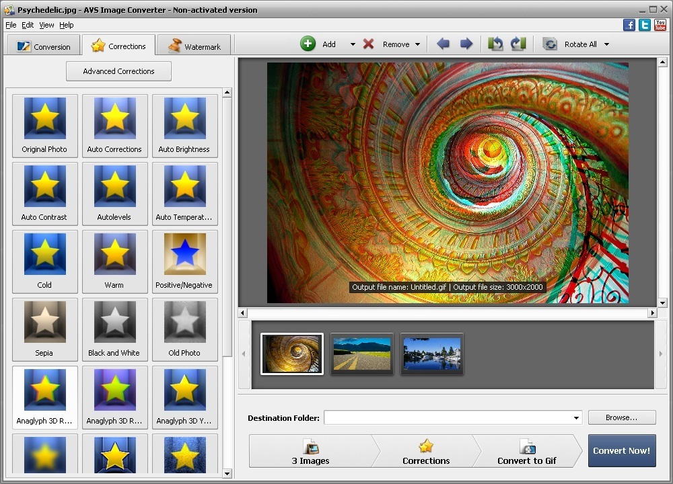Select the lake scene thumbnail
673x484 pixels.
[x=431, y=353]
